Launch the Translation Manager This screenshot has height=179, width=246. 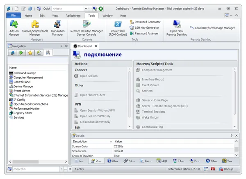coord(57,28)
